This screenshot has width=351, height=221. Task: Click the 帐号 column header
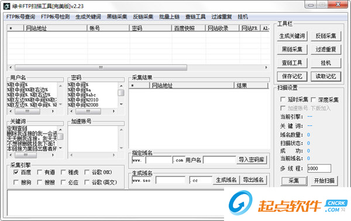[x=108, y=28]
